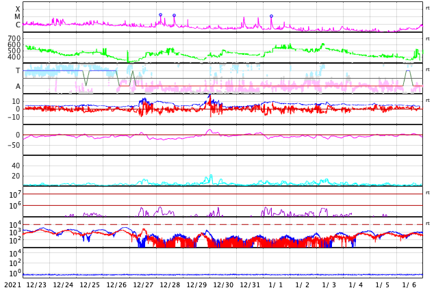Click the A sector label
This screenshot has width=434, height=290.
[18, 87]
